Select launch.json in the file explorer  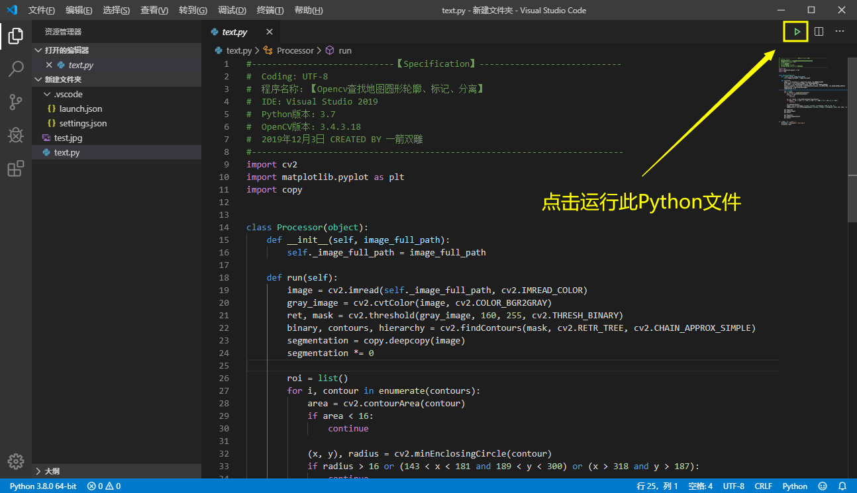(81, 109)
